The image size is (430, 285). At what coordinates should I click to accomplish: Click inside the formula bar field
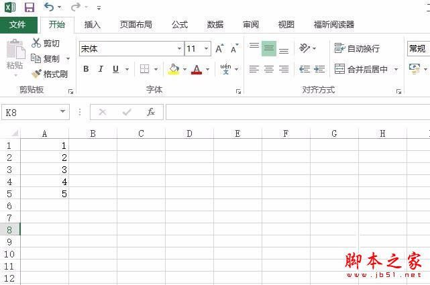tap(298, 112)
